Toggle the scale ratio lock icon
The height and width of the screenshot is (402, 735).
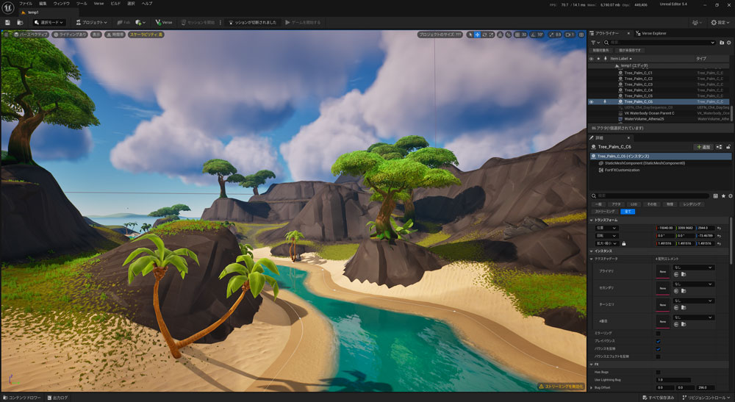pyautogui.click(x=623, y=244)
